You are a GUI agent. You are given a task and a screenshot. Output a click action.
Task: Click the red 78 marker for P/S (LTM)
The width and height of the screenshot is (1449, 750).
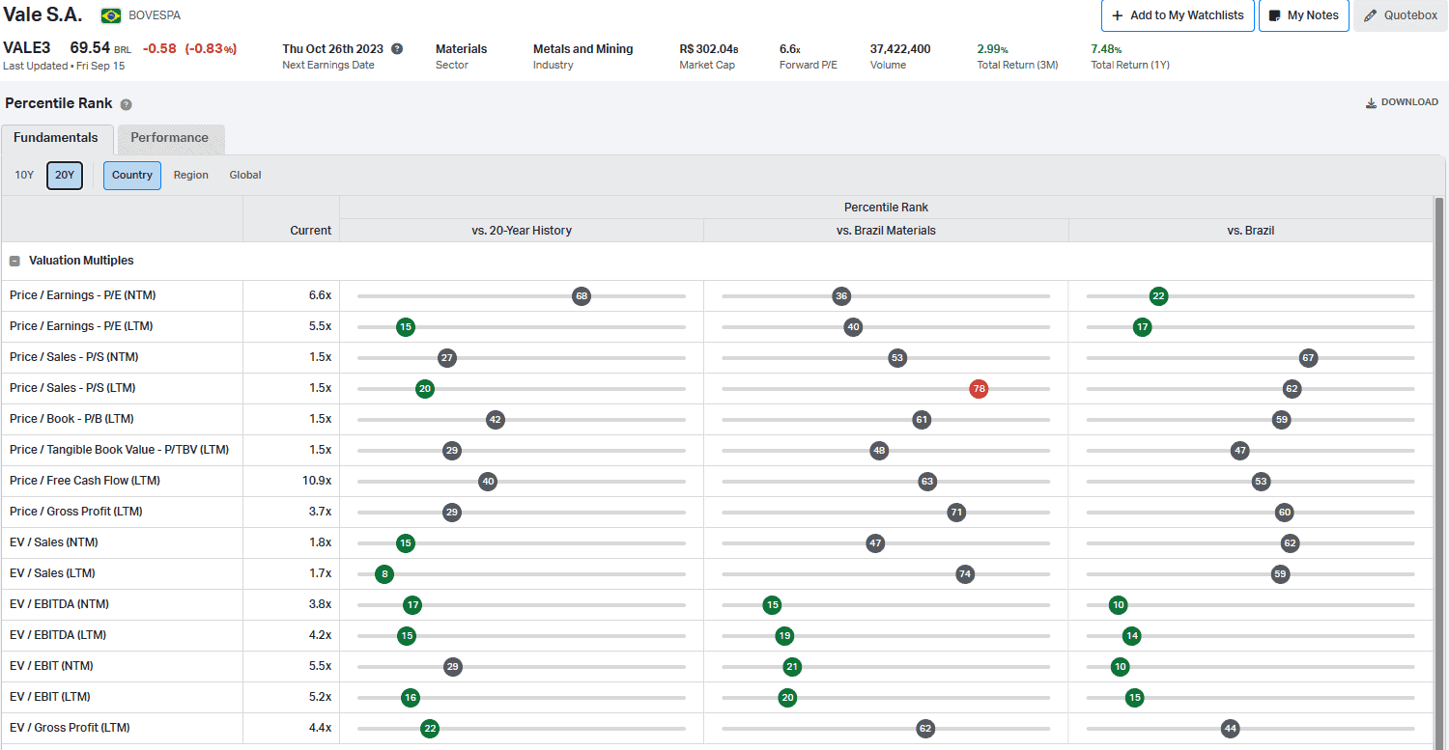click(x=979, y=389)
